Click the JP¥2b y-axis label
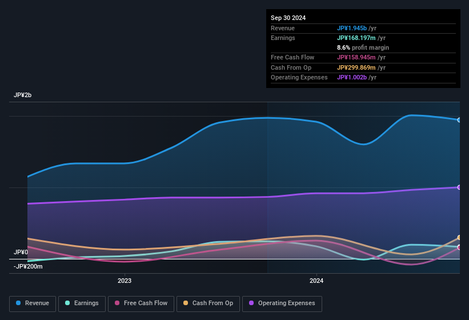Image resolution: width=469 pixels, height=320 pixels. tap(22, 95)
